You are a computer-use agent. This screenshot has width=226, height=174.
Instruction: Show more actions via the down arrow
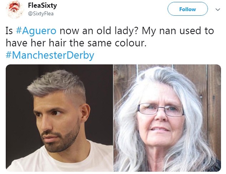[218, 10]
